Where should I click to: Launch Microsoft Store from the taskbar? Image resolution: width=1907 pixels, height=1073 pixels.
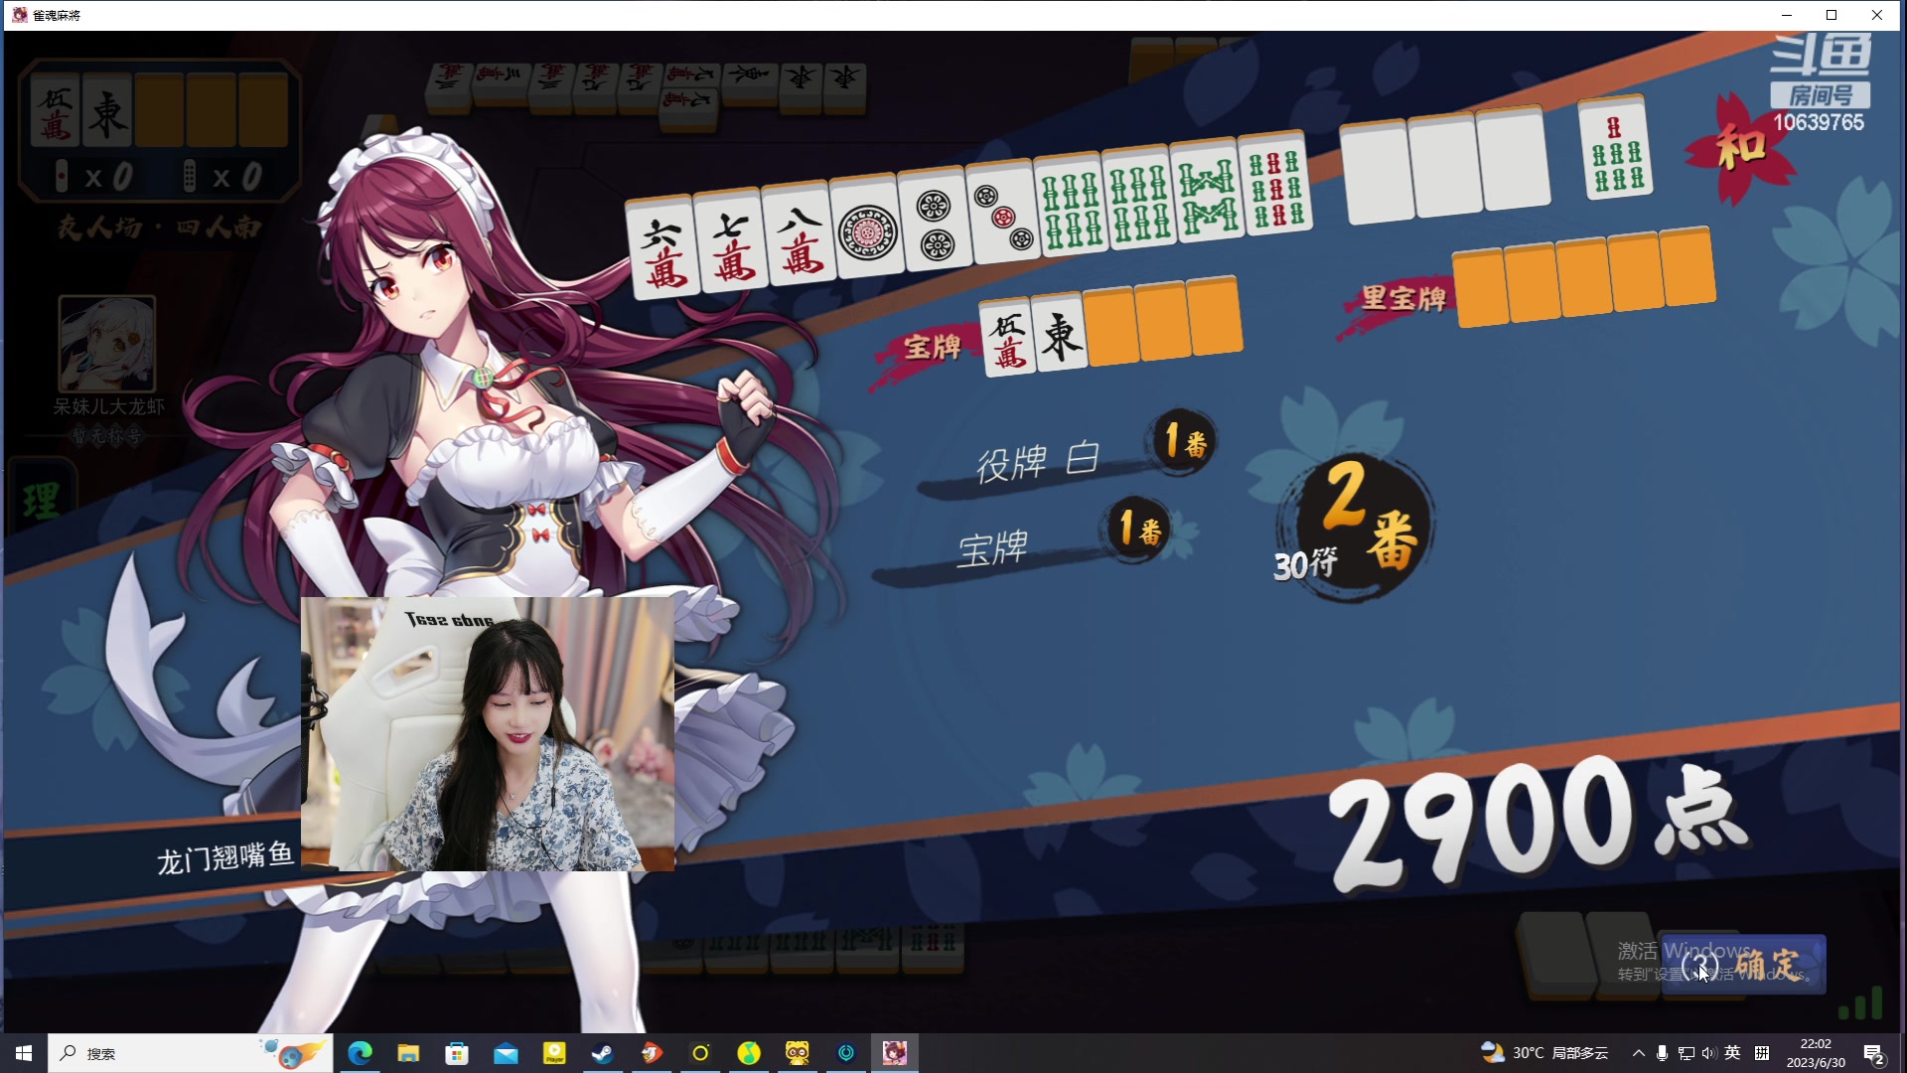tap(457, 1053)
